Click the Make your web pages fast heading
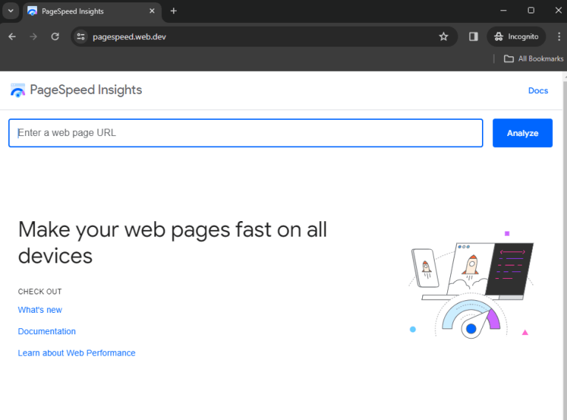The image size is (567, 420). pos(172,243)
